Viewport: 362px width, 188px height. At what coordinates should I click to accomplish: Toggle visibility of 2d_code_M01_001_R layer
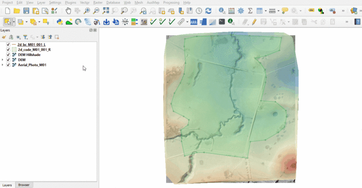tap(8, 50)
